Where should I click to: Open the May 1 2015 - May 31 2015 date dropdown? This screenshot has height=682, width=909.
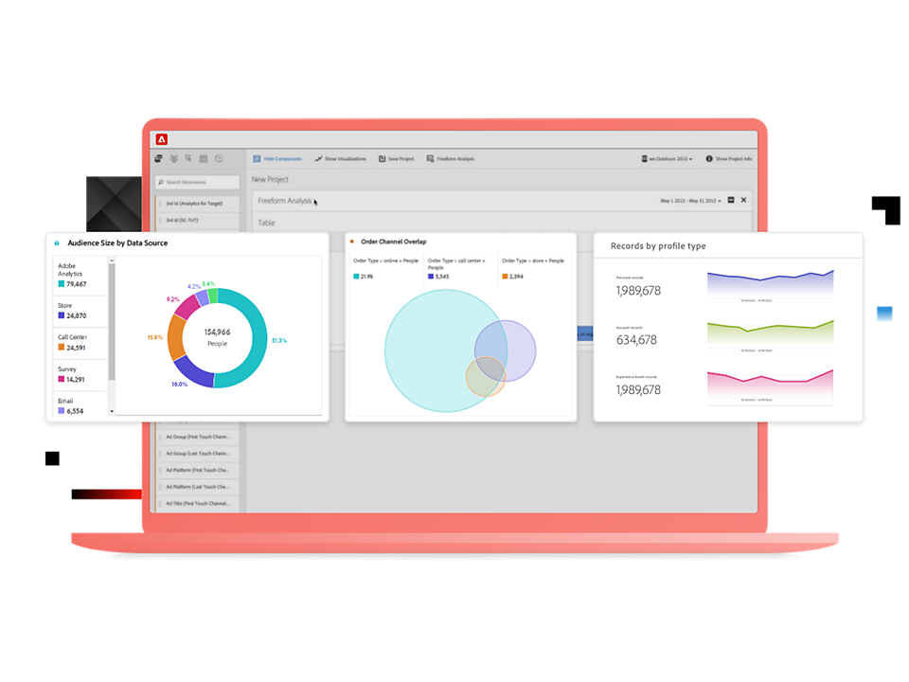coord(690,201)
